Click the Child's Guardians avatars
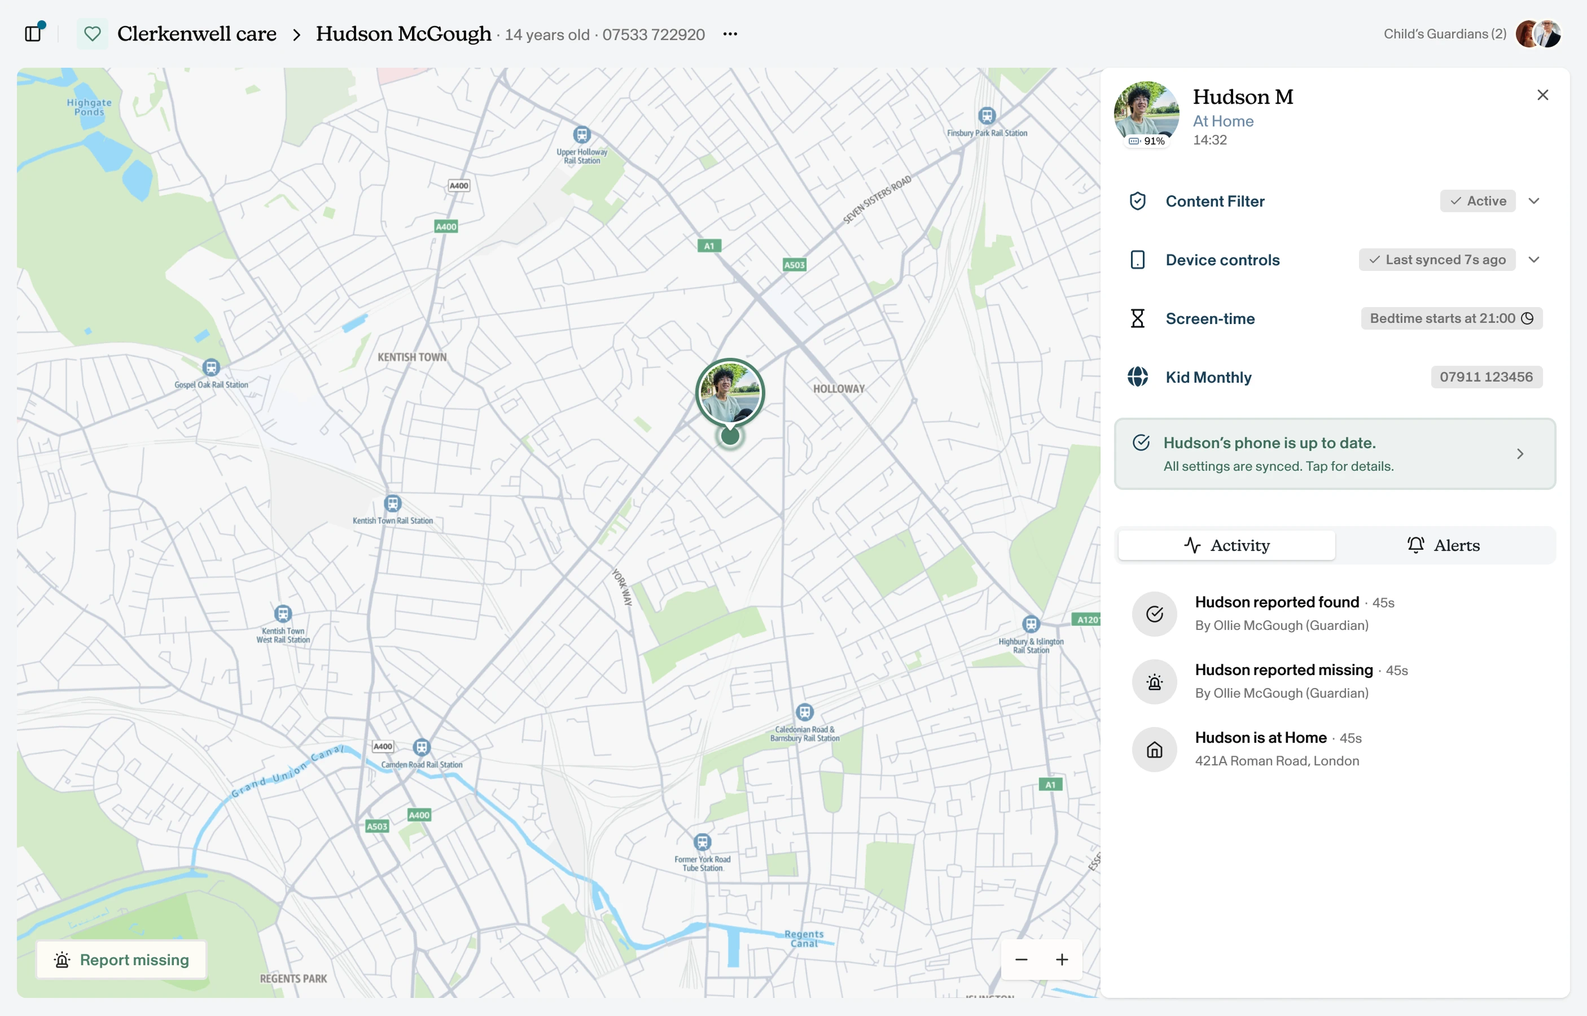 coord(1537,34)
